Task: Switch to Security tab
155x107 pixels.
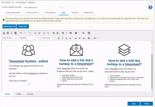Action: (x=75, y=13)
